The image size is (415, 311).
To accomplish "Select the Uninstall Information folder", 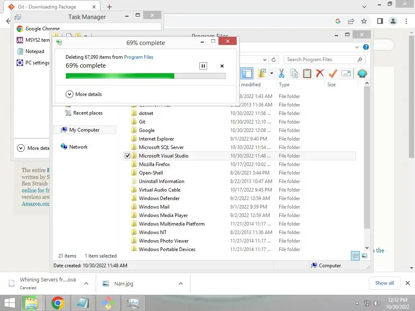I will coord(161,181).
